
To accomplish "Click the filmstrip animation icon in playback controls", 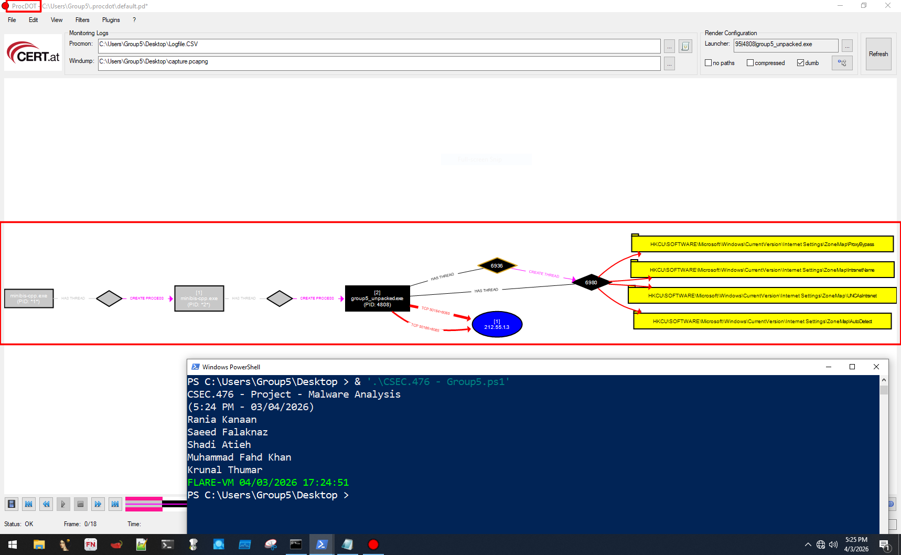I will tap(12, 504).
